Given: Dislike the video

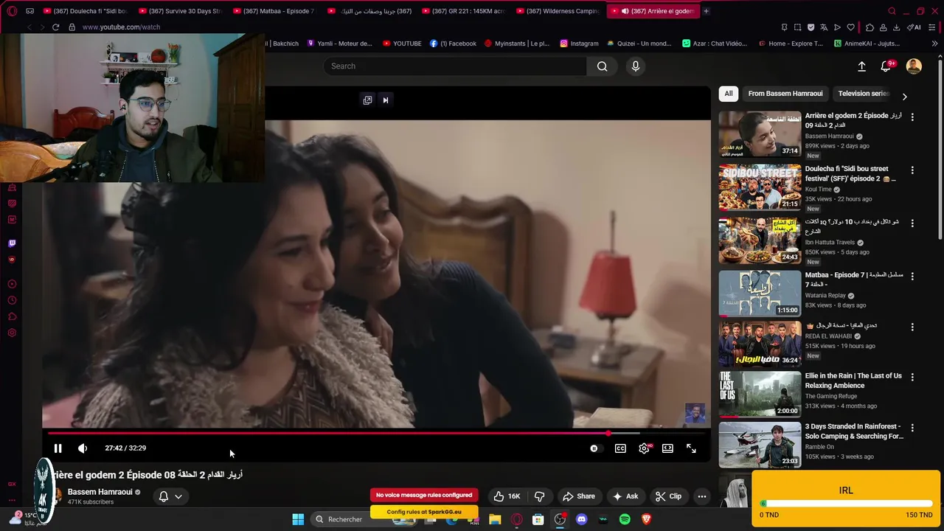Looking at the screenshot, I should coord(539,496).
